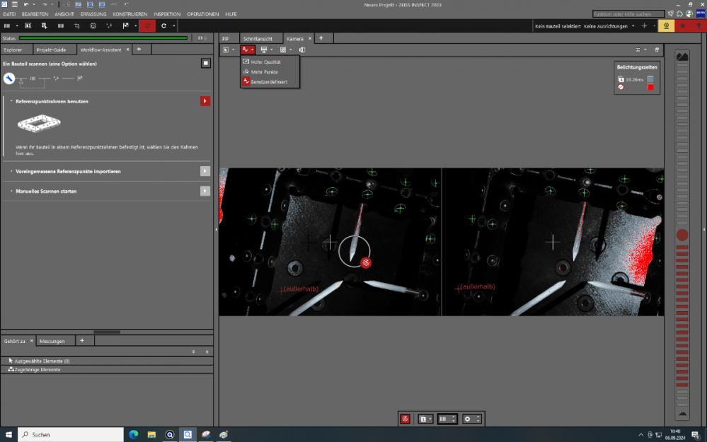Click the stop square in Workflow-Assistent
The image size is (707, 442).
click(205, 63)
